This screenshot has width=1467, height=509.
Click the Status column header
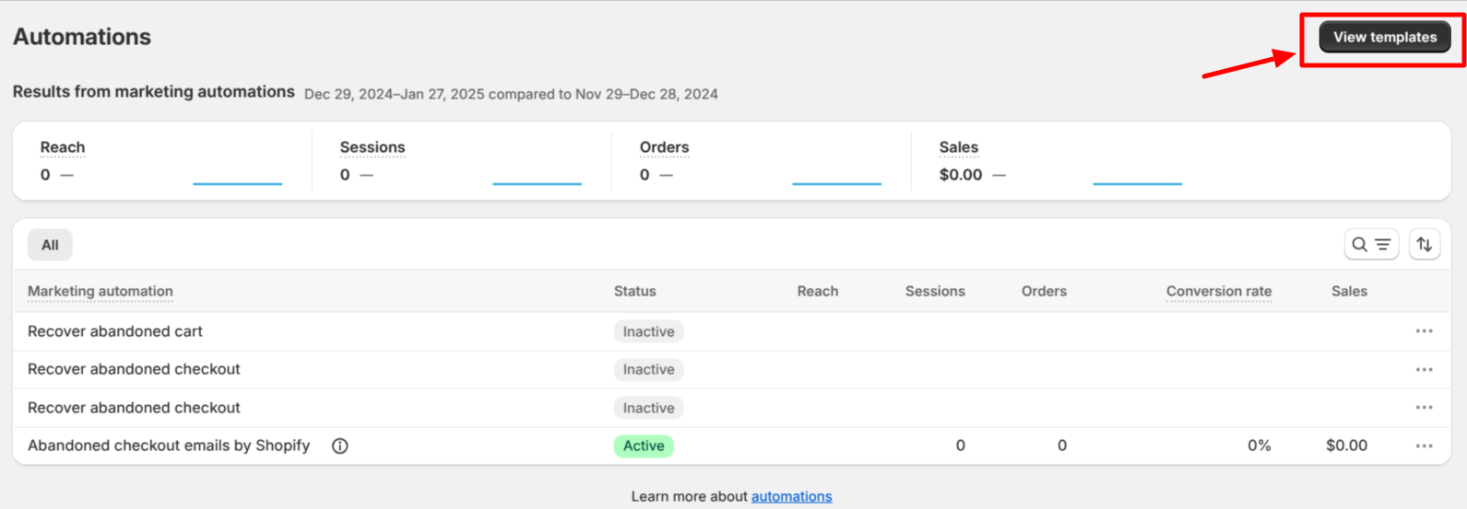[x=634, y=292]
